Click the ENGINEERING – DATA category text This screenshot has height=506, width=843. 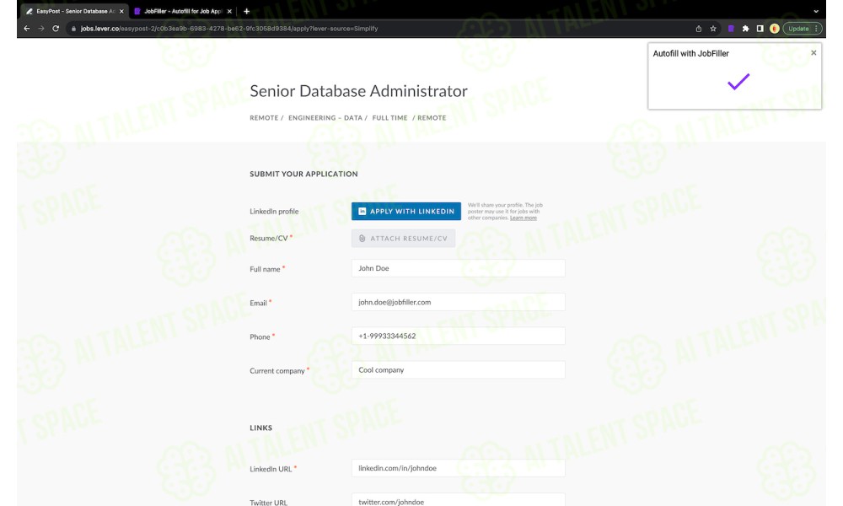(x=325, y=118)
